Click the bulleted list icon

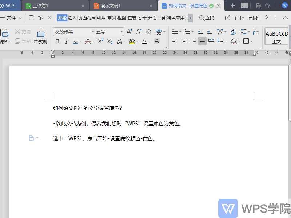175,31
